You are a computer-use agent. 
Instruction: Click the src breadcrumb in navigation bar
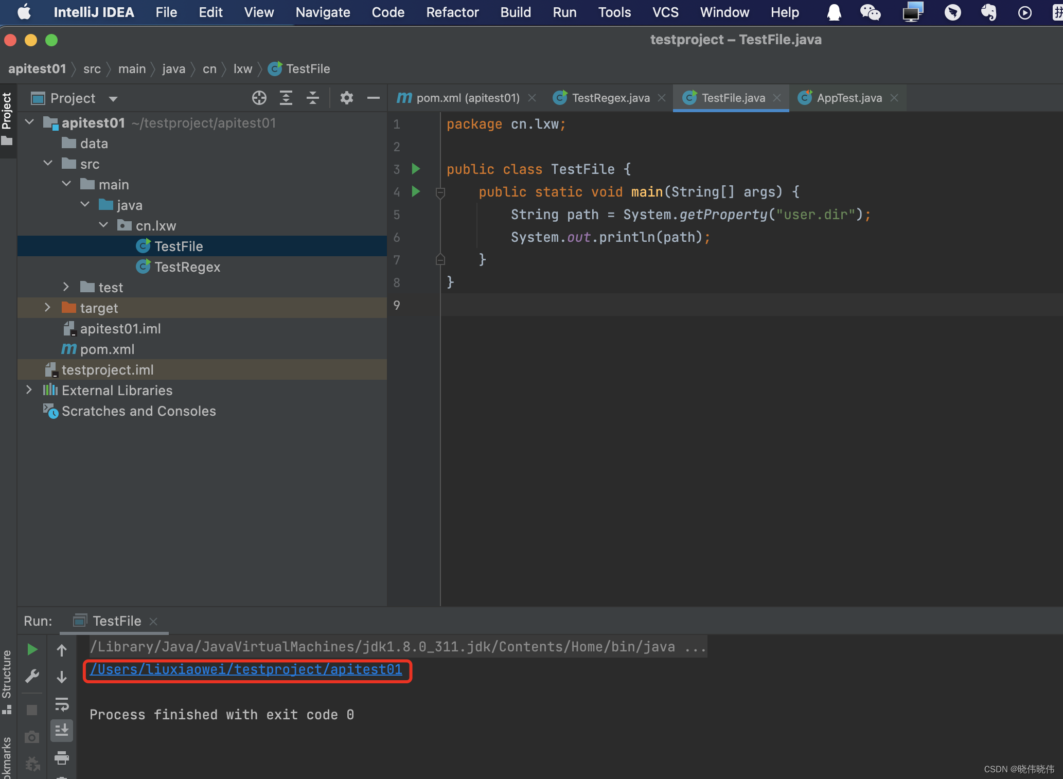[x=92, y=69]
